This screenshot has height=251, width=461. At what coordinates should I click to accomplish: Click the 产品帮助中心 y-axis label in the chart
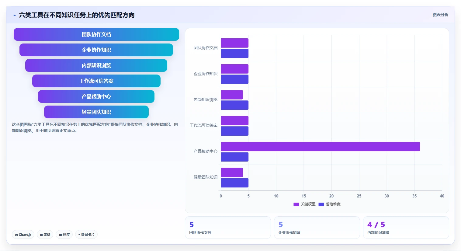pyautogui.click(x=206, y=151)
